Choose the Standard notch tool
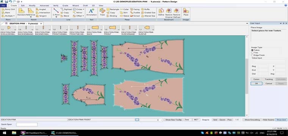Viewport: 288px width, 136px height. [x=21, y=12]
